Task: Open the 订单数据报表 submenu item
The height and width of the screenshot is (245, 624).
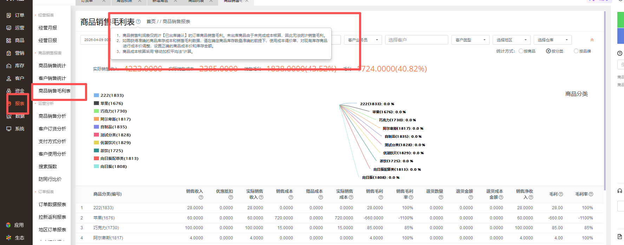Action: 52,204
